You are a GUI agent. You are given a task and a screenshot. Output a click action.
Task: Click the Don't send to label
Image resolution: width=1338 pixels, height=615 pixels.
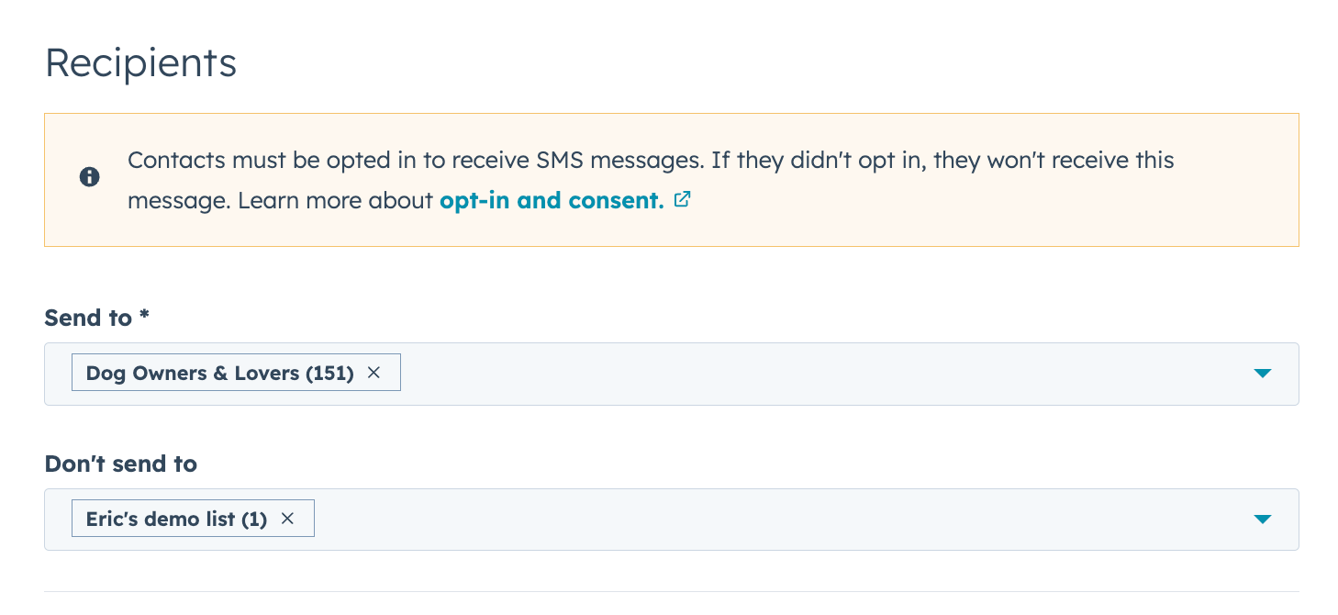(120, 464)
